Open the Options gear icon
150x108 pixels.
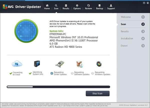pos(77,5)
